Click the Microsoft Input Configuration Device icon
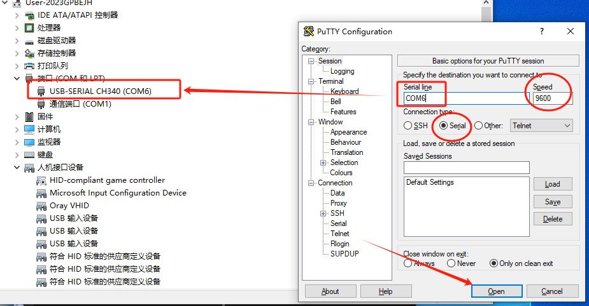This screenshot has width=589, height=306. (x=41, y=193)
